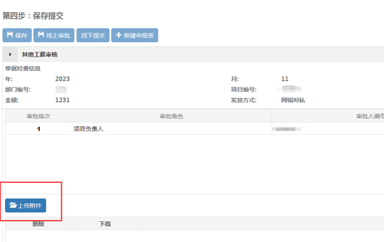This screenshot has width=384, height=242.
Task: Click the blurred 部门编号 value
Action: (x=62, y=90)
